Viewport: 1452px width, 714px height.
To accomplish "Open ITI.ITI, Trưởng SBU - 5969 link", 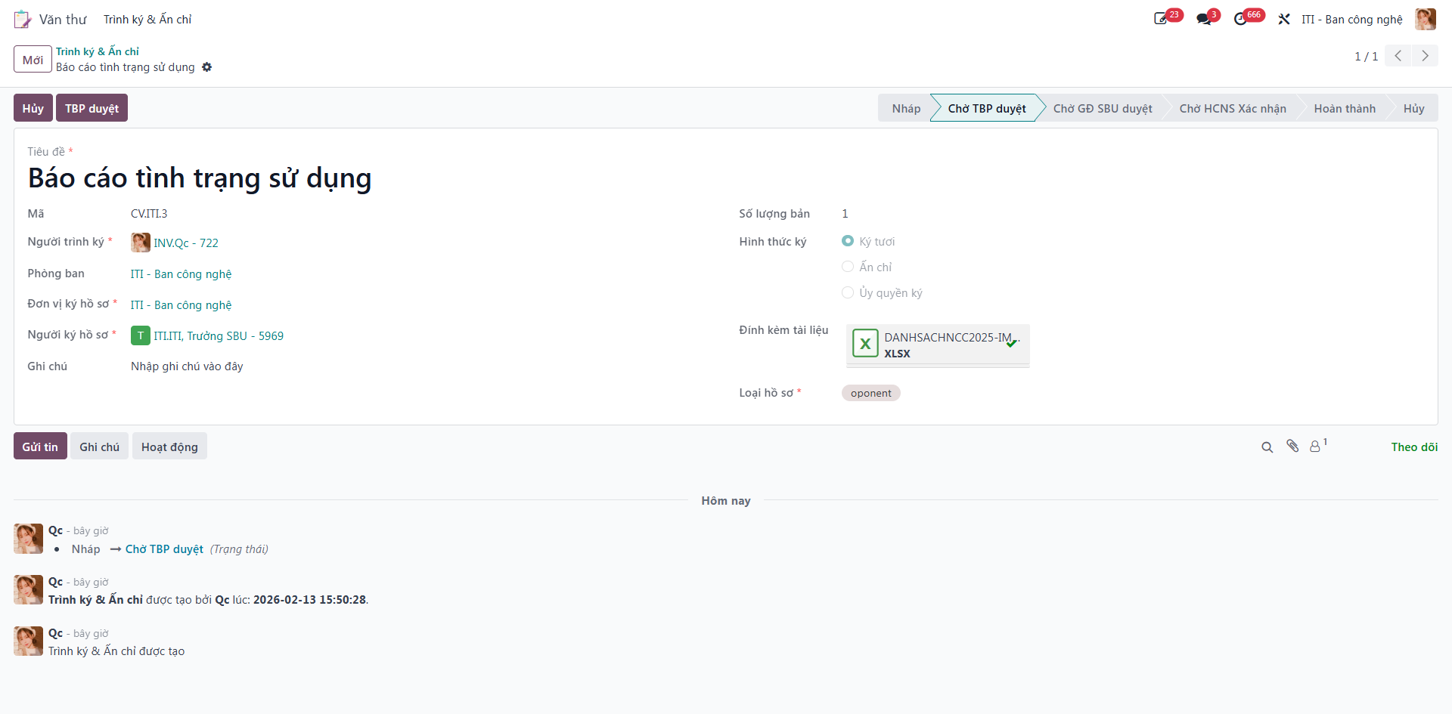I will tap(219, 335).
